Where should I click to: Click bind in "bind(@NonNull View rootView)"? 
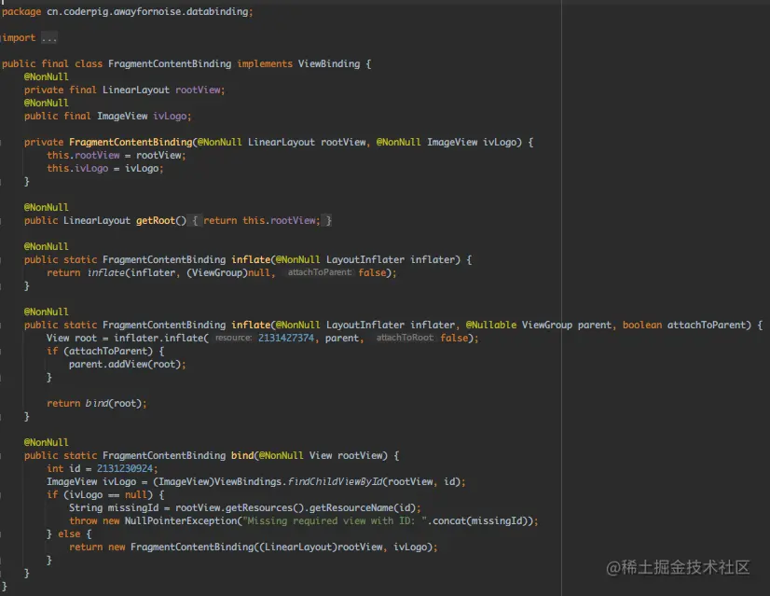242,455
